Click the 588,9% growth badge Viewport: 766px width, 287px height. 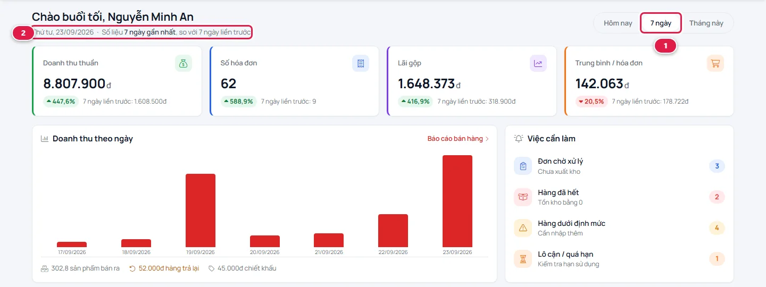click(x=238, y=101)
